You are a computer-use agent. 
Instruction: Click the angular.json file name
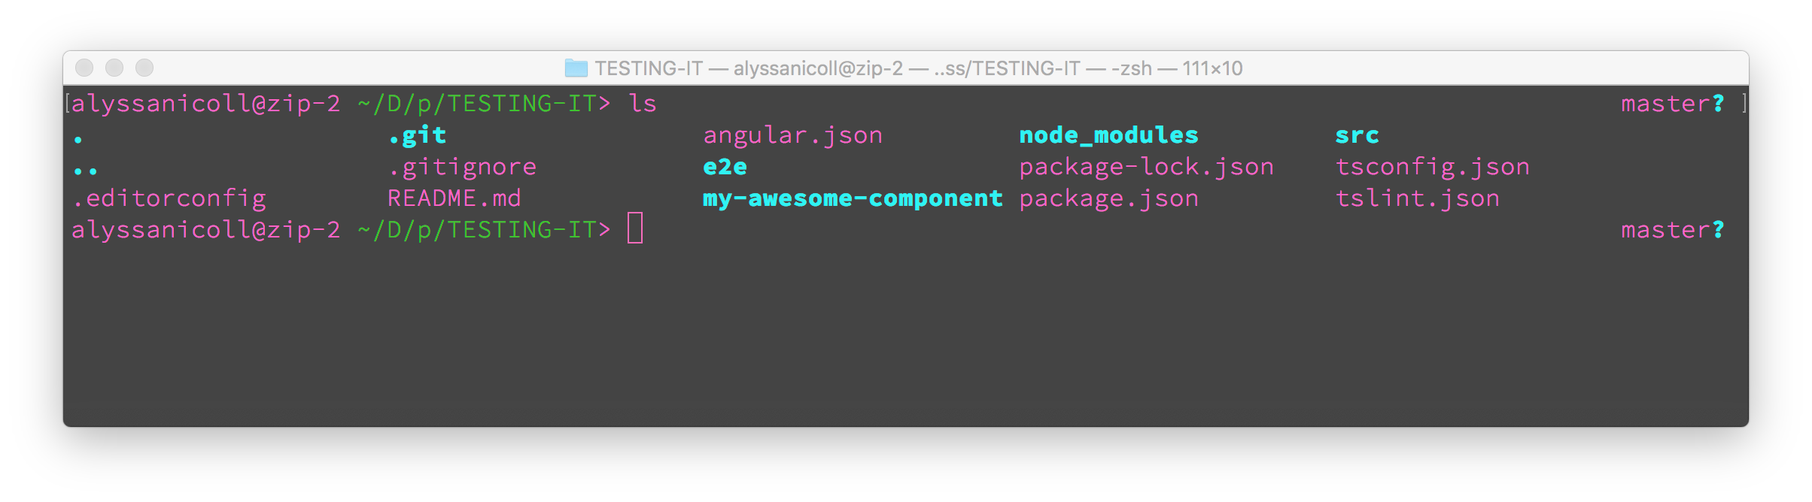[792, 135]
